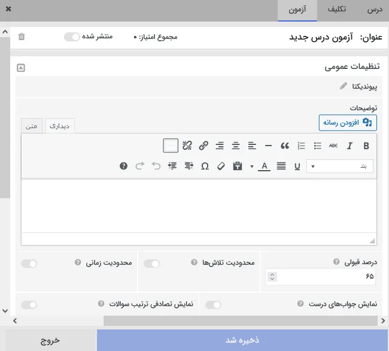This screenshot has width=389, height=351.
Task: Click inside the description editor area
Action: 199,206
